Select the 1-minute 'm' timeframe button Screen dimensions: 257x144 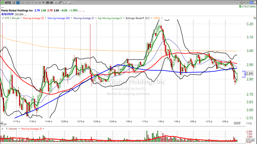pyautogui.click(x=18, y=3)
